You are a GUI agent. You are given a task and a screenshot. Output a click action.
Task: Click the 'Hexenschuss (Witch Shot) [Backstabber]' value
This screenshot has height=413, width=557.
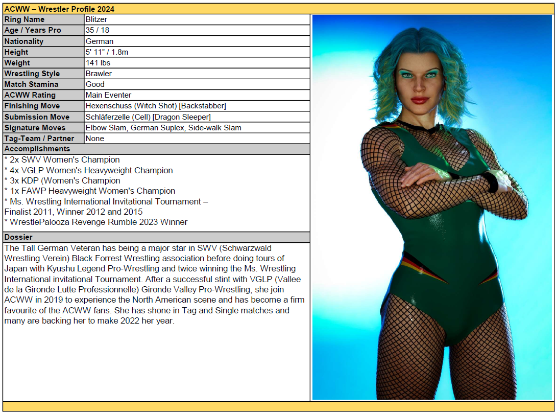[156, 106]
